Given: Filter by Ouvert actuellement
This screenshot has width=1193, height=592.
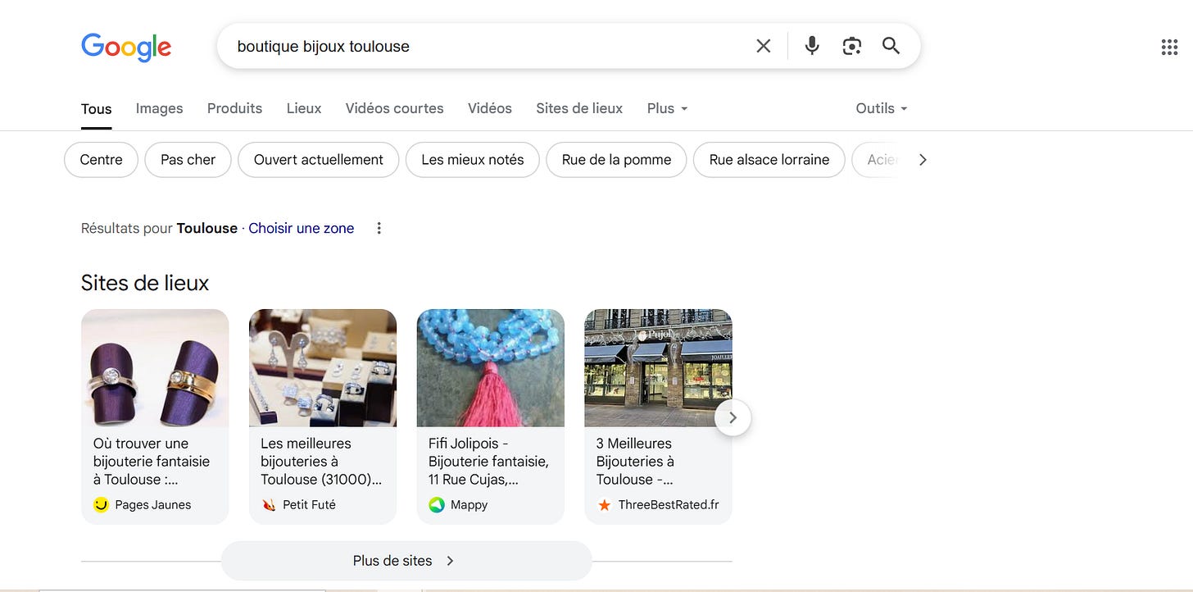Looking at the screenshot, I should point(319,160).
